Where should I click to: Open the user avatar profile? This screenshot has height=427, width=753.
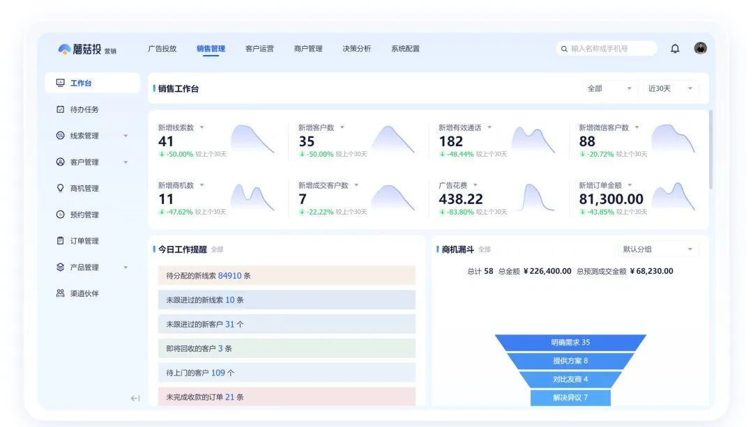coord(700,48)
